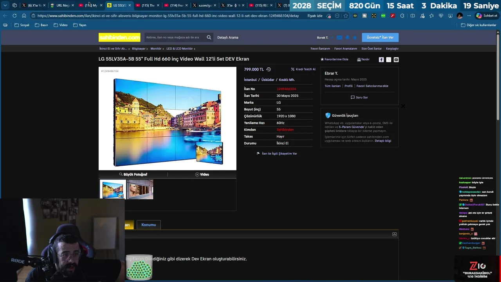Open the Yayın bookmarks folder

tap(80, 25)
